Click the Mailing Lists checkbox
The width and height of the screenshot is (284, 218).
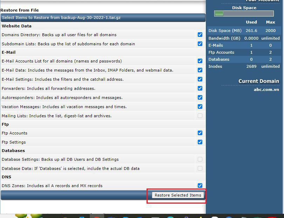coord(200,116)
